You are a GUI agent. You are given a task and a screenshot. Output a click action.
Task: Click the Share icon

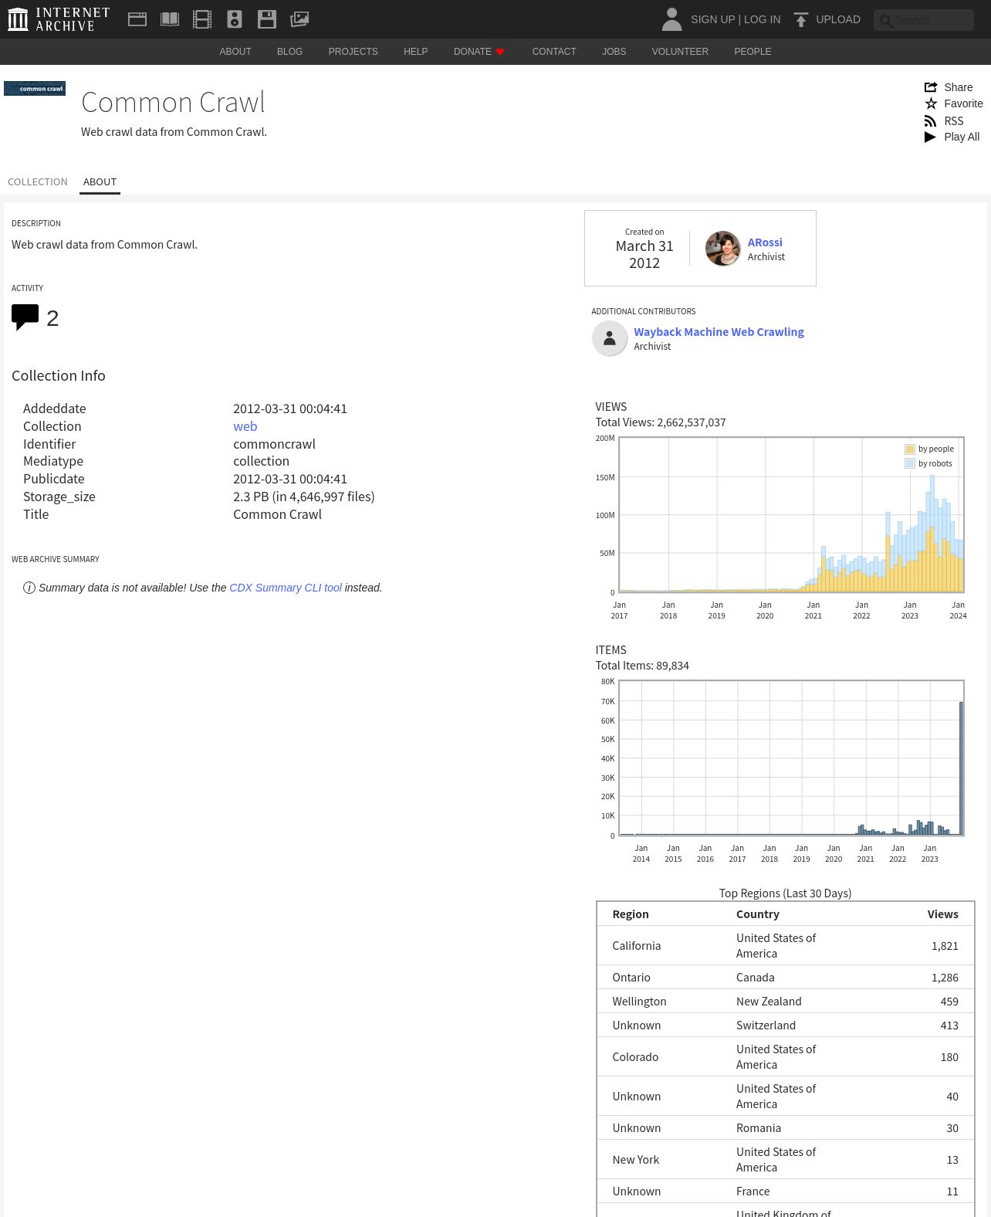(931, 87)
